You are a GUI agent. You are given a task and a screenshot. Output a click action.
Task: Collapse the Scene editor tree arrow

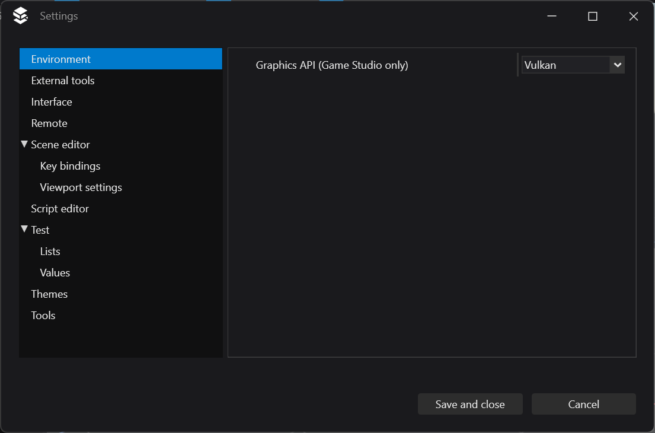(x=24, y=144)
